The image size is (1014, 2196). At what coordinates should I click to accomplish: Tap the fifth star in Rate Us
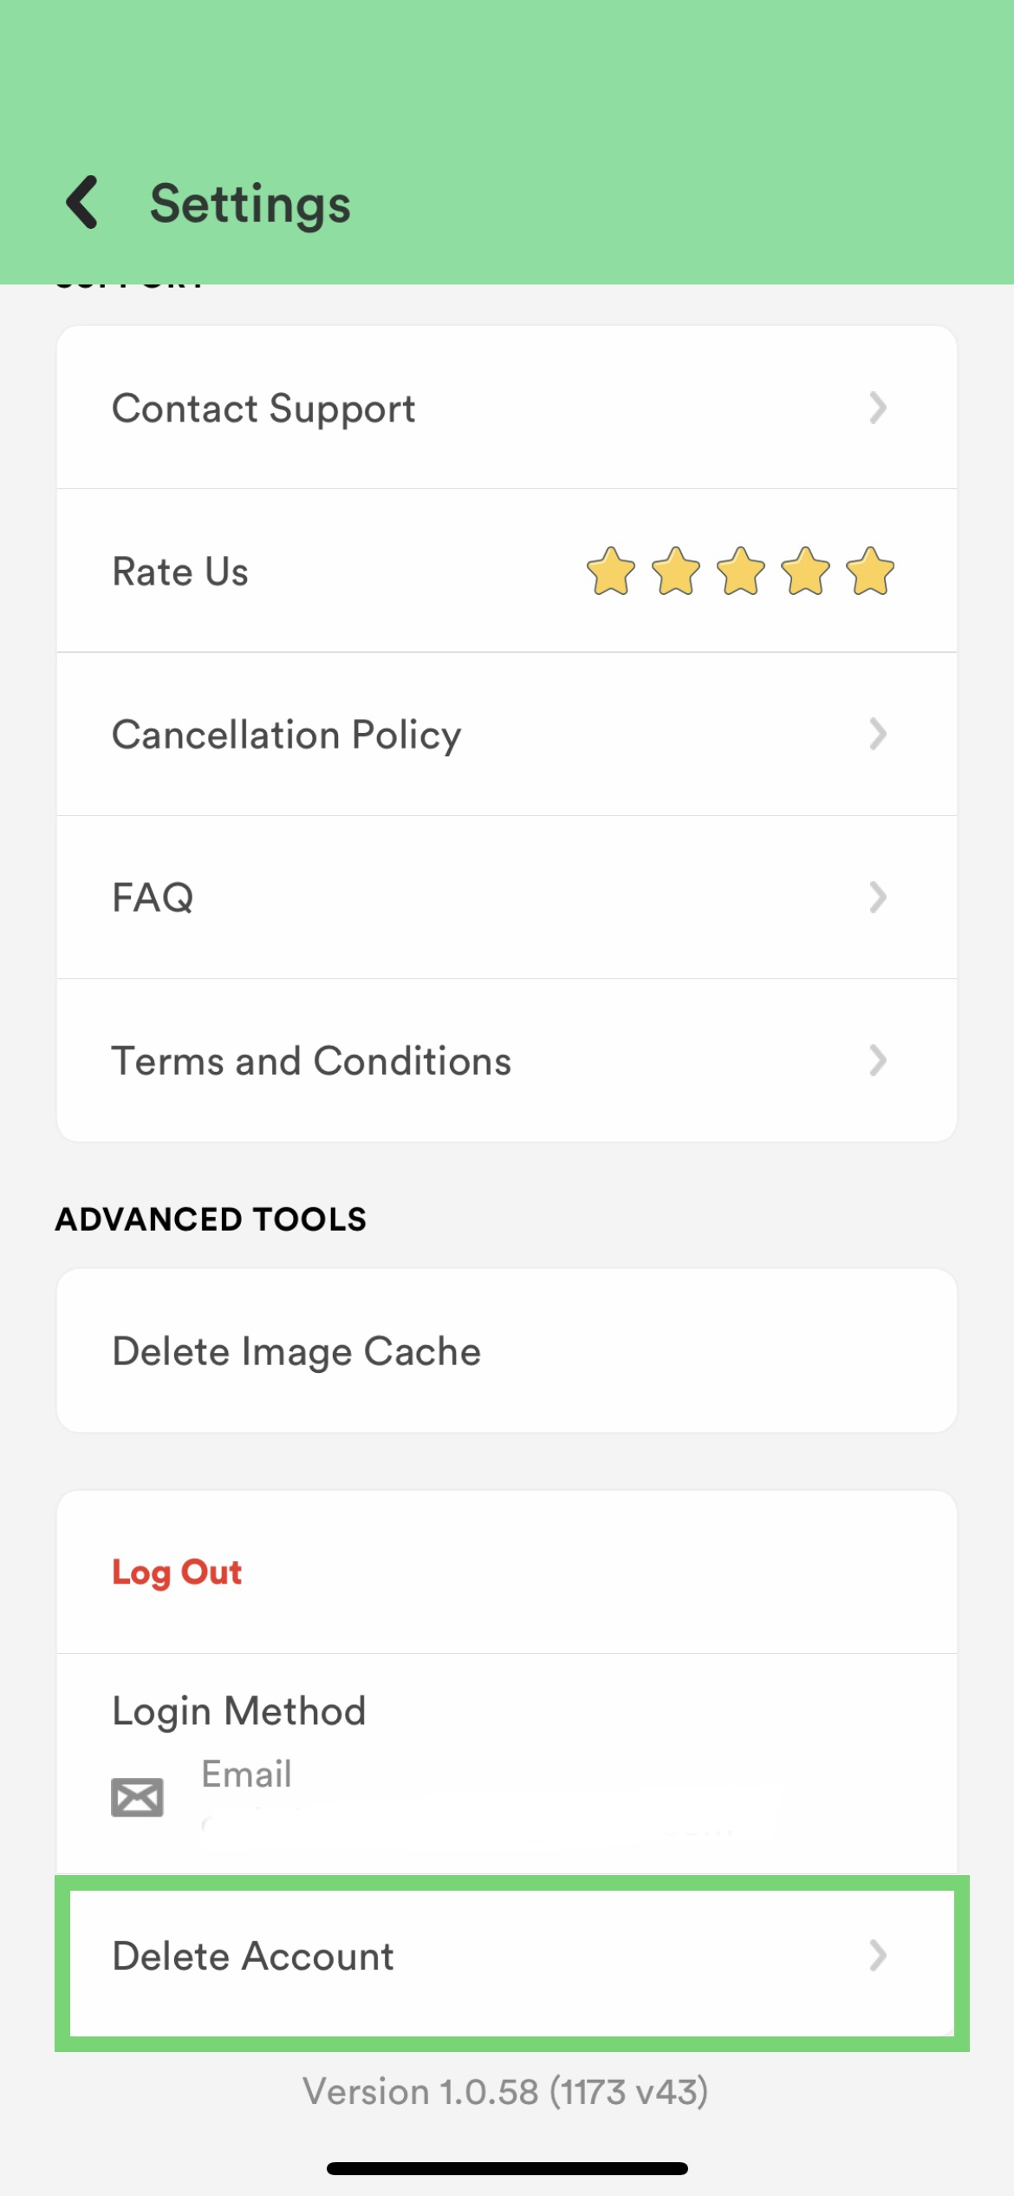(870, 572)
